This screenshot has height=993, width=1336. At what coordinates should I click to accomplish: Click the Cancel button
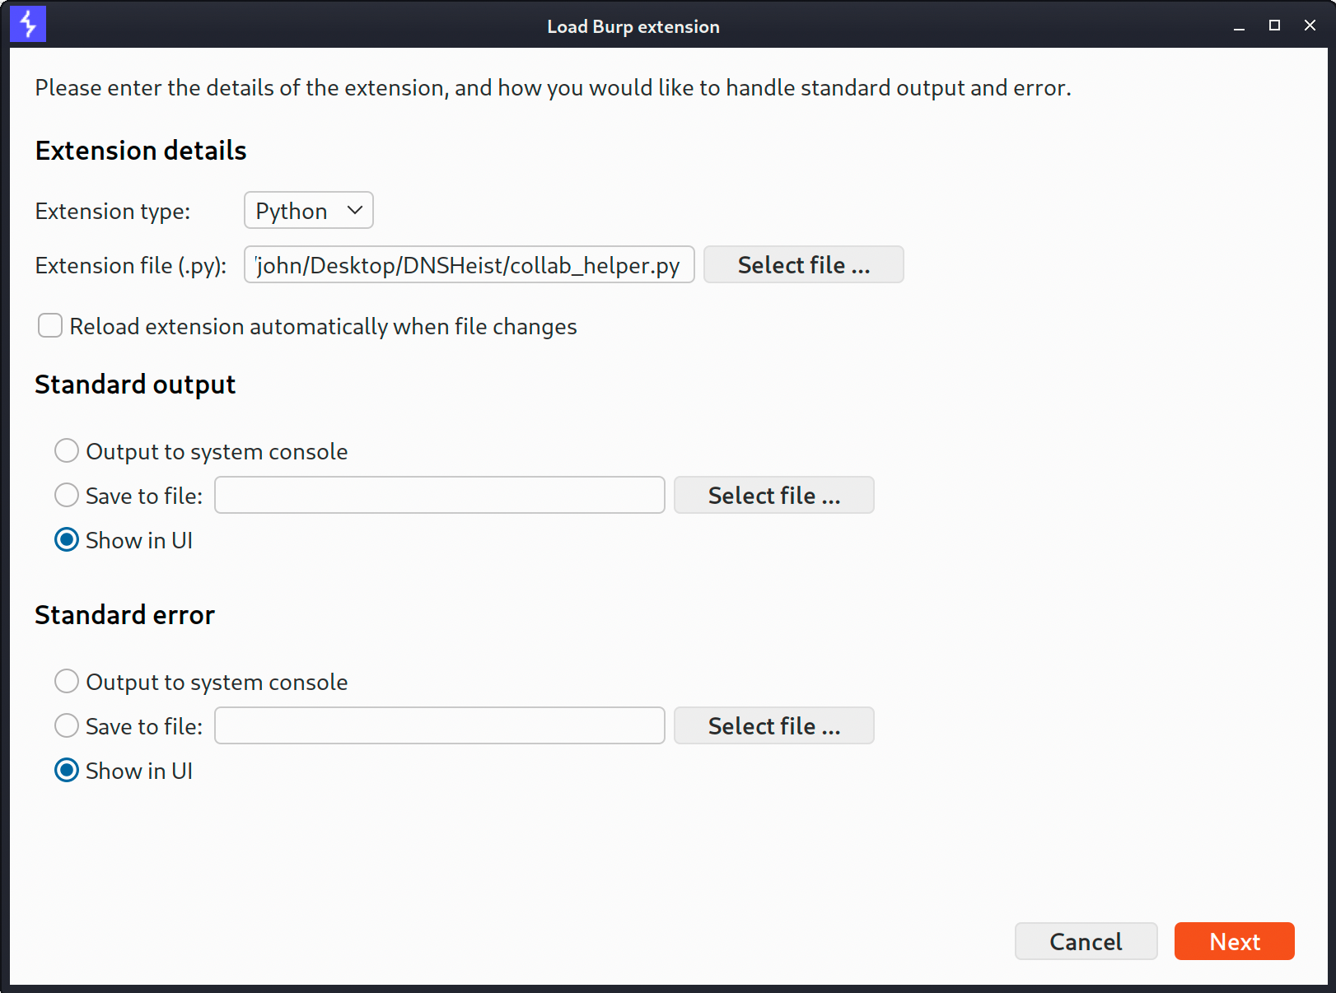pyautogui.click(x=1086, y=941)
